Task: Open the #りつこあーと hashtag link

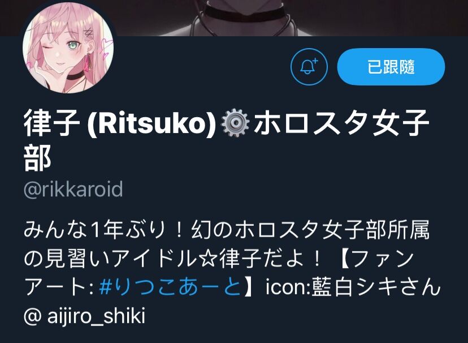Action: point(170,287)
